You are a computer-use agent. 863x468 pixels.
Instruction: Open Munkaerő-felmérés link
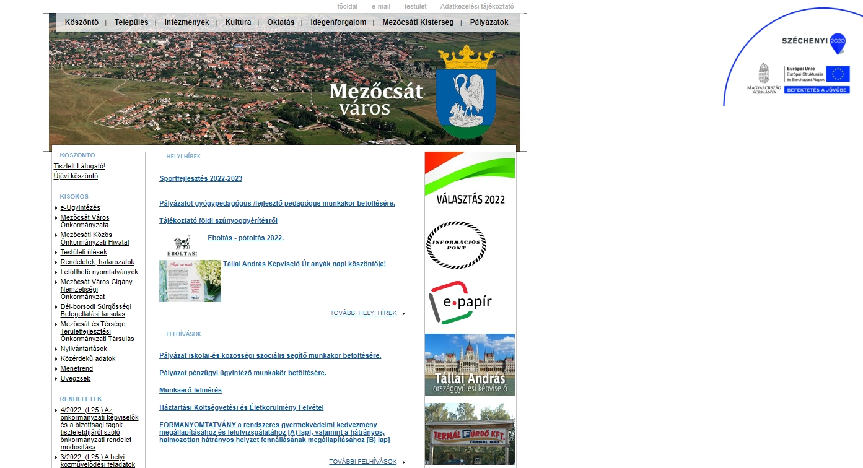[x=190, y=391]
